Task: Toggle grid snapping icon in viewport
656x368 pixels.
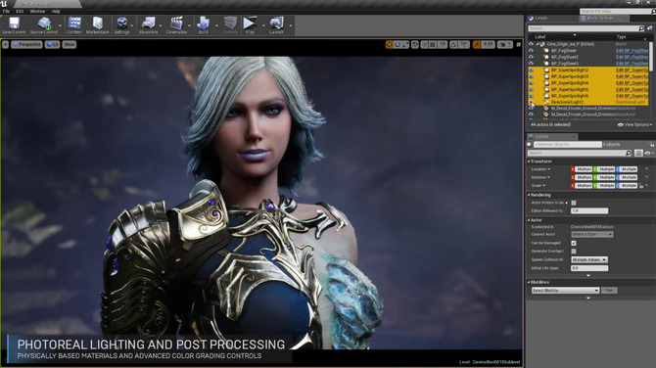Action: [x=433, y=44]
